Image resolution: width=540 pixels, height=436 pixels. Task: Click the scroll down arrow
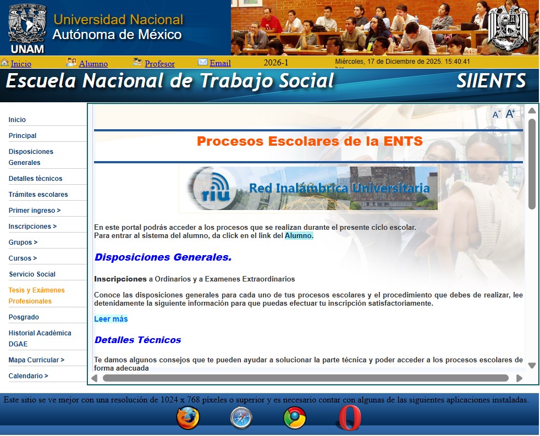pyautogui.click(x=532, y=366)
